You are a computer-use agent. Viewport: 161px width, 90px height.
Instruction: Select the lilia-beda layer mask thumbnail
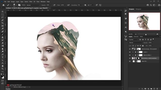(139, 58)
